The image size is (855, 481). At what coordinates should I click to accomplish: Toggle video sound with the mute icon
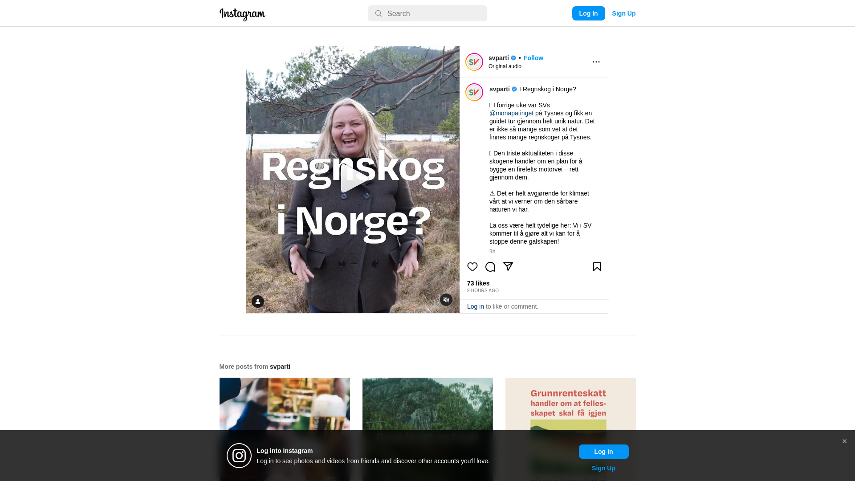446,300
